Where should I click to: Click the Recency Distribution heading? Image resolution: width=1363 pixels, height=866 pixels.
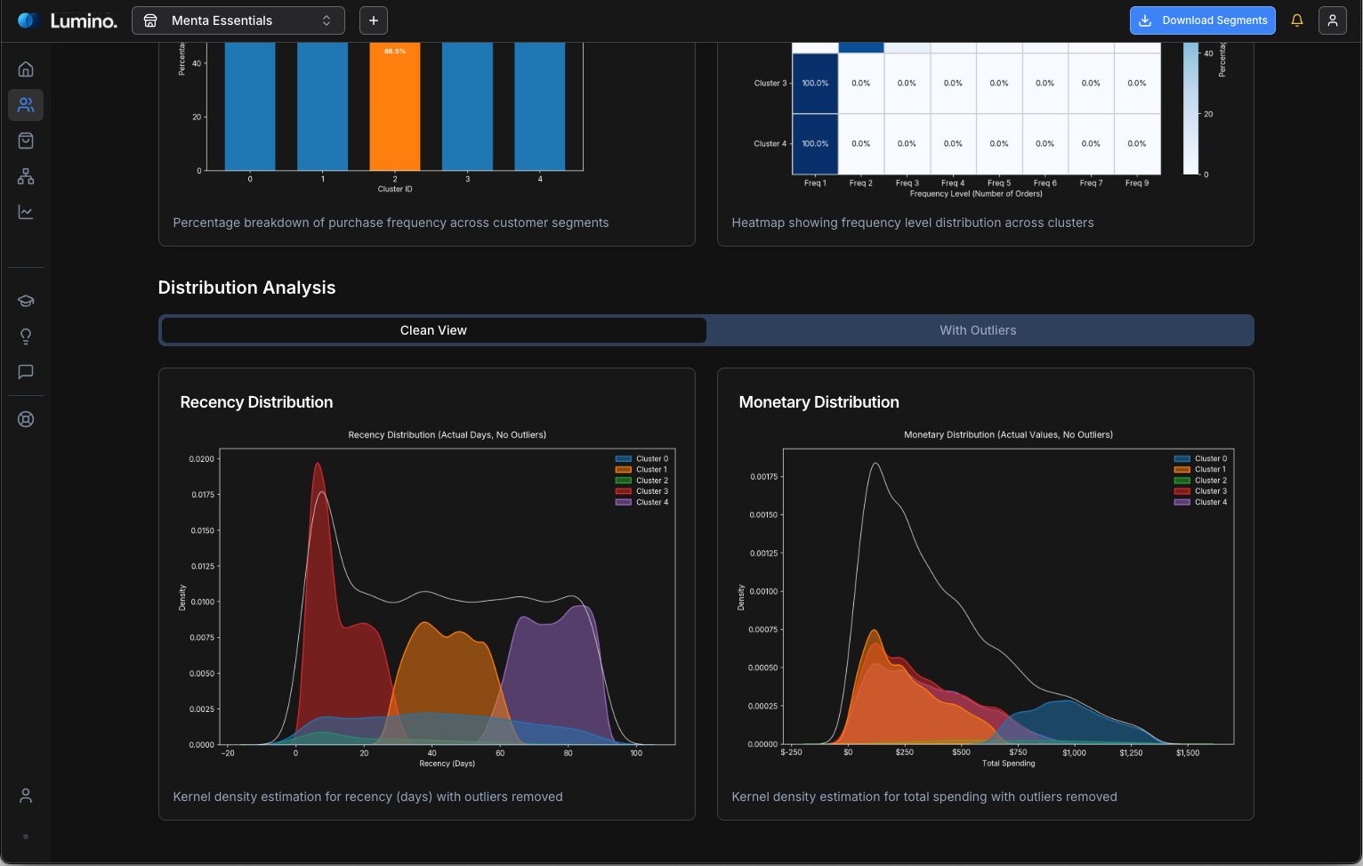(x=256, y=402)
